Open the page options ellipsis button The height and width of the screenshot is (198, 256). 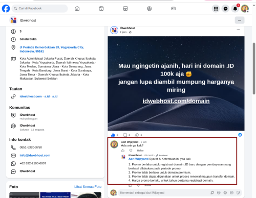(240, 20)
